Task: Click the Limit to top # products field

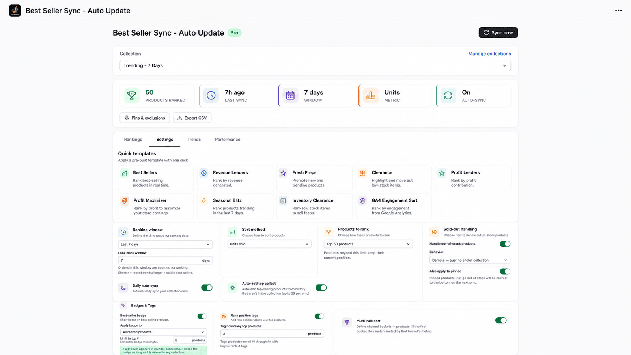Action: [190, 340]
